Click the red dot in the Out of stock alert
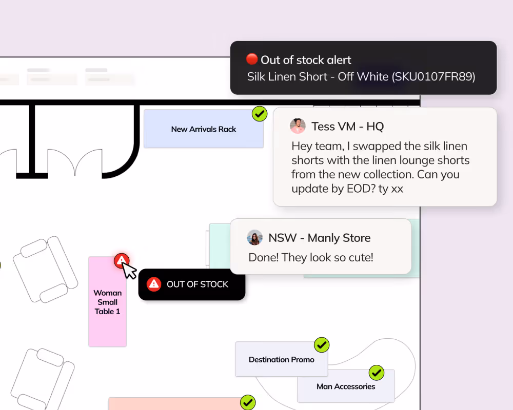Screen dimensions: 513x410 252,59
